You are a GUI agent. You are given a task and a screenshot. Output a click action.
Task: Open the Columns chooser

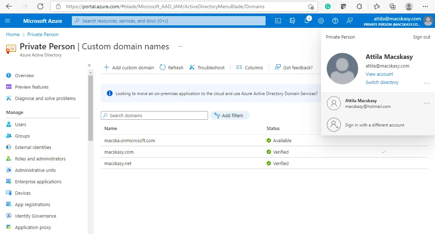pos(249,68)
